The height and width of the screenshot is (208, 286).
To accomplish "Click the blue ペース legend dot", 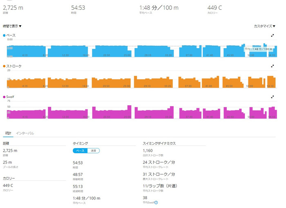I will (x=4, y=35).
